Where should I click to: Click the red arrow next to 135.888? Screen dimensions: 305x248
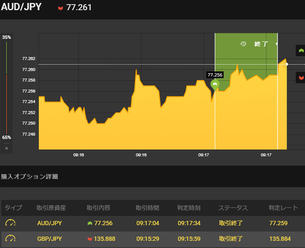pos(90,239)
